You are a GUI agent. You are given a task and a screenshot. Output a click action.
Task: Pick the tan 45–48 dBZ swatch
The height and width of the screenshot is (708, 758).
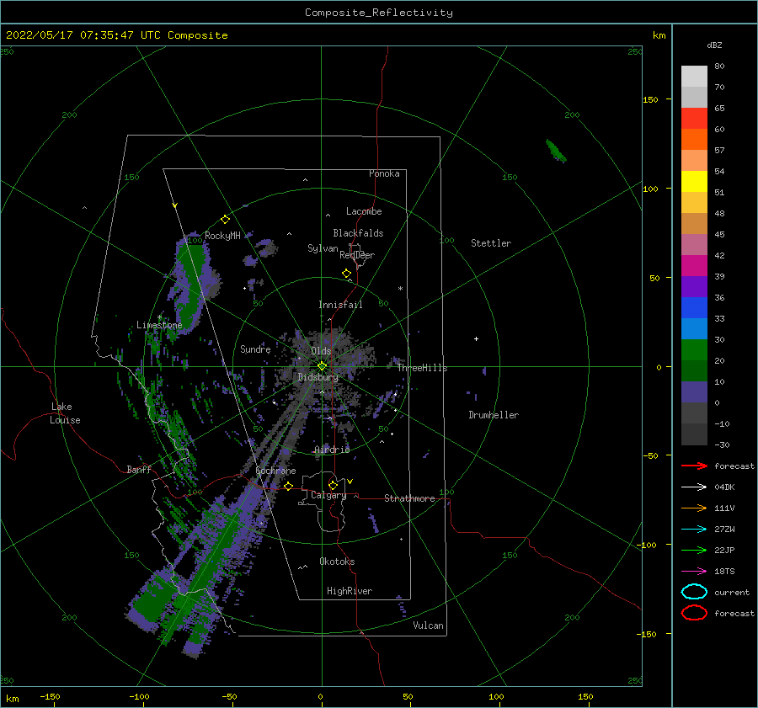pos(694,223)
